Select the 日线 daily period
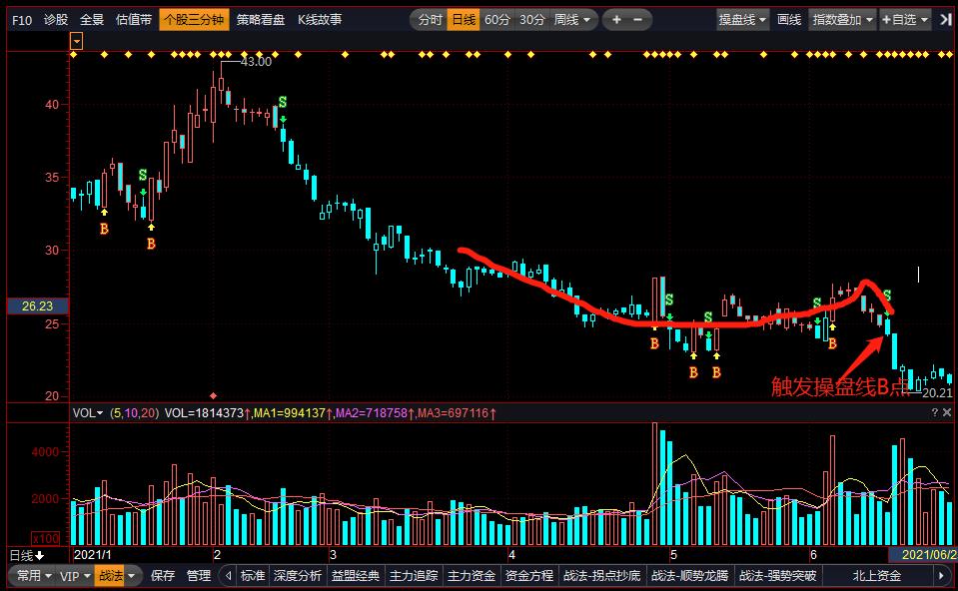This screenshot has width=958, height=591. click(x=464, y=20)
